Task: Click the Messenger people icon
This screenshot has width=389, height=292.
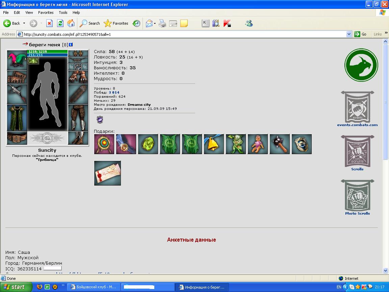Action: (249, 23)
